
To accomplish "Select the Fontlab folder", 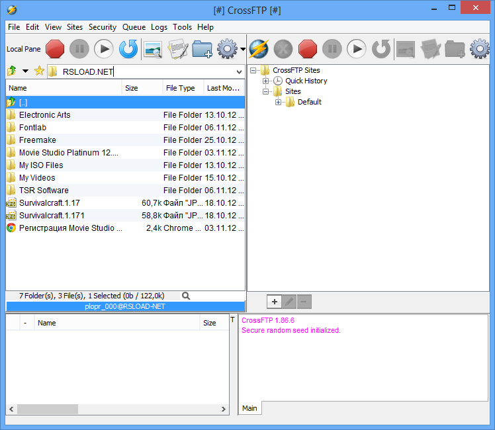I will click(x=125, y=128).
